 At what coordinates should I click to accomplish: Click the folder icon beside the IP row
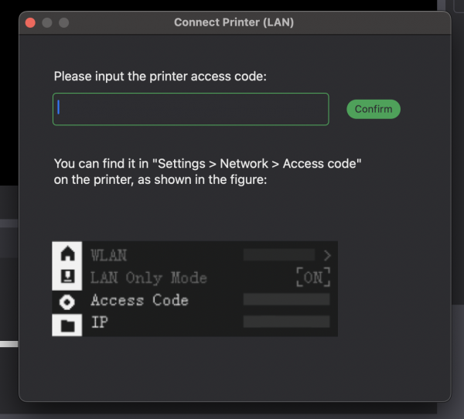pos(68,324)
